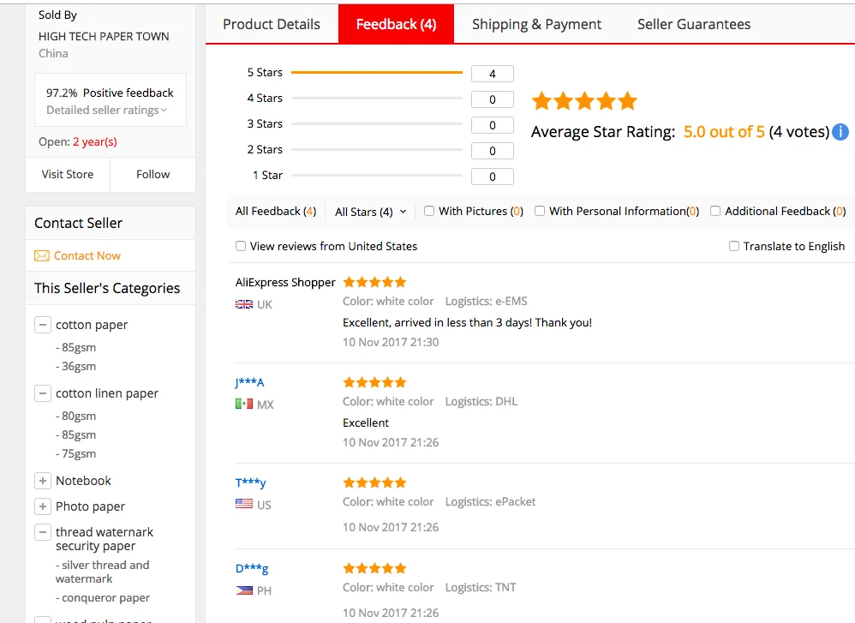
Task: Click the count field showing 4 beside 5 Stars
Action: [492, 74]
